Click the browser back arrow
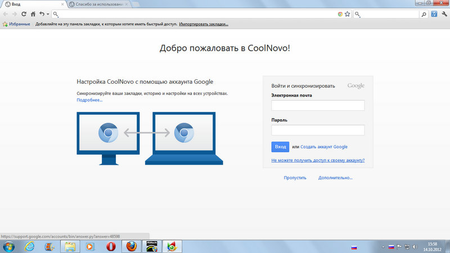Image resolution: width=450 pixels, height=253 pixels. 6,14
